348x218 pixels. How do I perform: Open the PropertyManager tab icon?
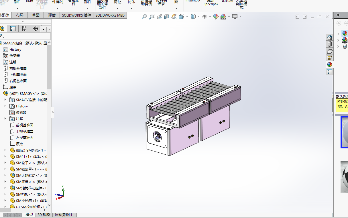[13, 29]
